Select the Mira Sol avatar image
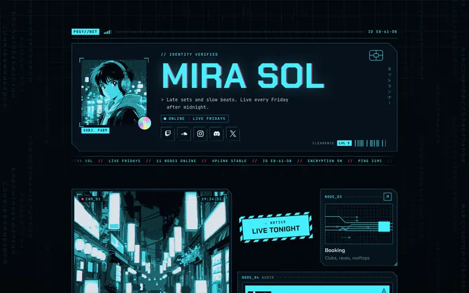The image size is (469, 293). tap(114, 92)
